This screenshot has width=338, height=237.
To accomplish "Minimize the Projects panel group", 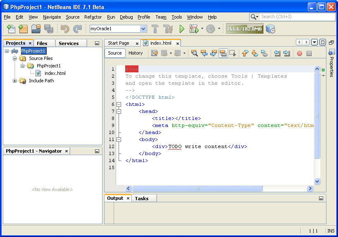I will click(97, 43).
